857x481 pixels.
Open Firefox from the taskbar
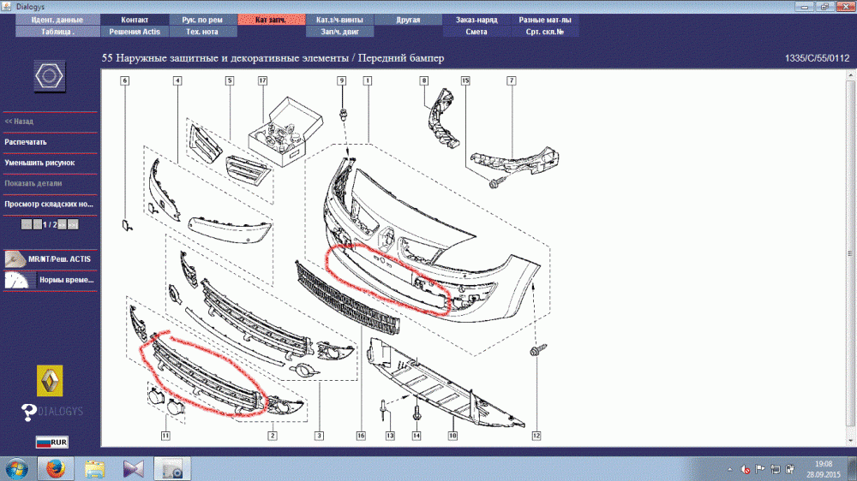coord(55,468)
